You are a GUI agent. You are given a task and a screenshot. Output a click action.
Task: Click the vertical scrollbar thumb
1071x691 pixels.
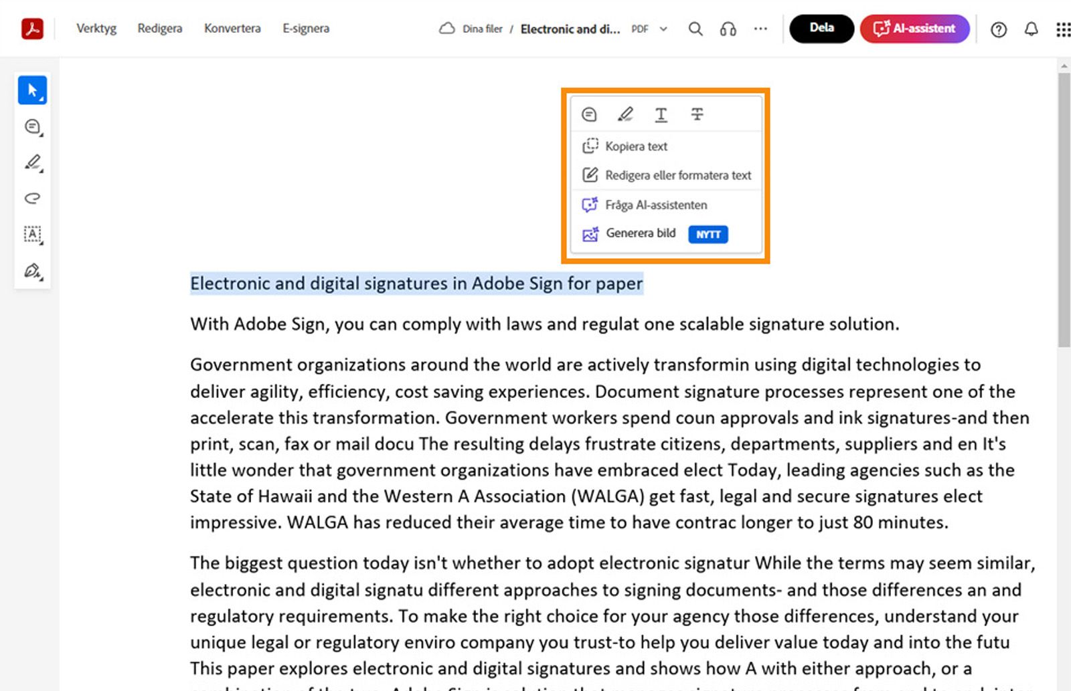tap(1064, 209)
